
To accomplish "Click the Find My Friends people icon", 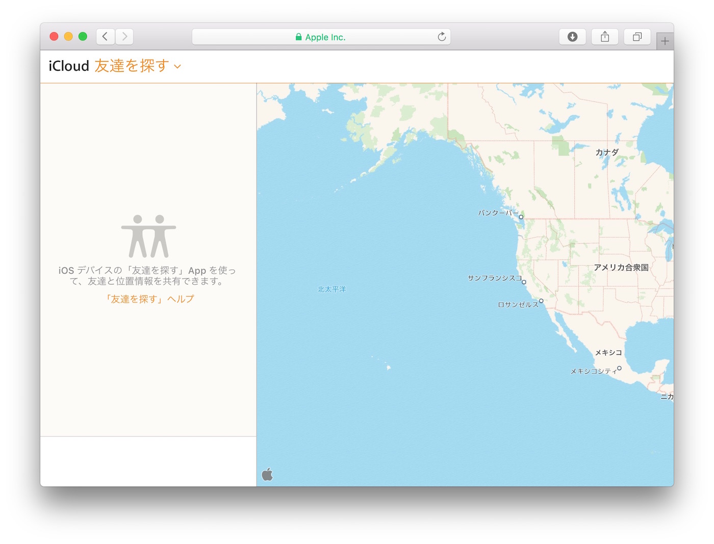I will pos(148,236).
